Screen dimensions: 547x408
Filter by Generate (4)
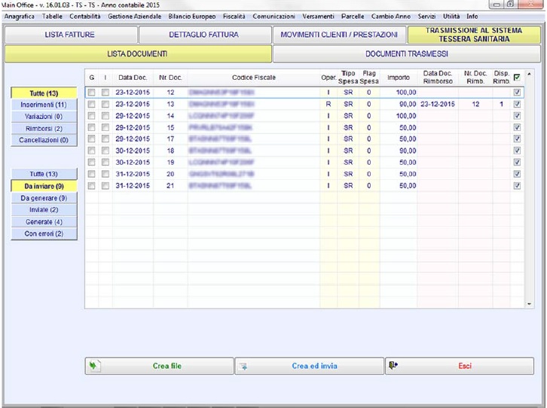tap(44, 221)
